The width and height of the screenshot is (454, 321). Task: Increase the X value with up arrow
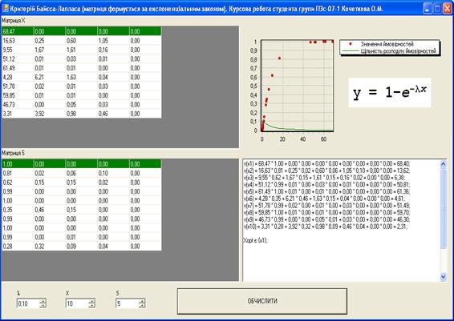coord(91,301)
